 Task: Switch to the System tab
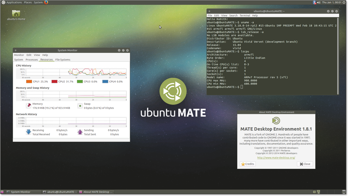pyautogui.click(x=19, y=59)
